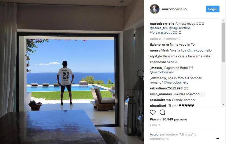Open the marcoborriello username in the header

point(174,9)
